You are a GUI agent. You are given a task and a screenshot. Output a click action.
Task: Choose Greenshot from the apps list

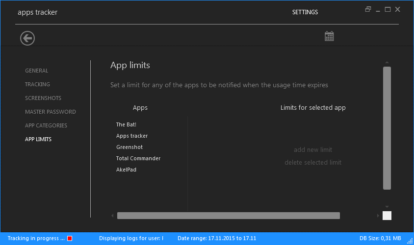point(129,147)
